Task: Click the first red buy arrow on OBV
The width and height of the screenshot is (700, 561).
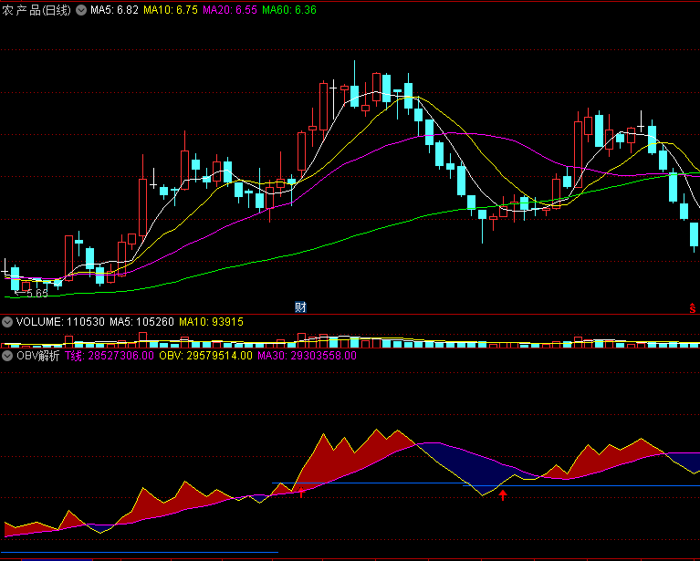Action: pos(302,493)
